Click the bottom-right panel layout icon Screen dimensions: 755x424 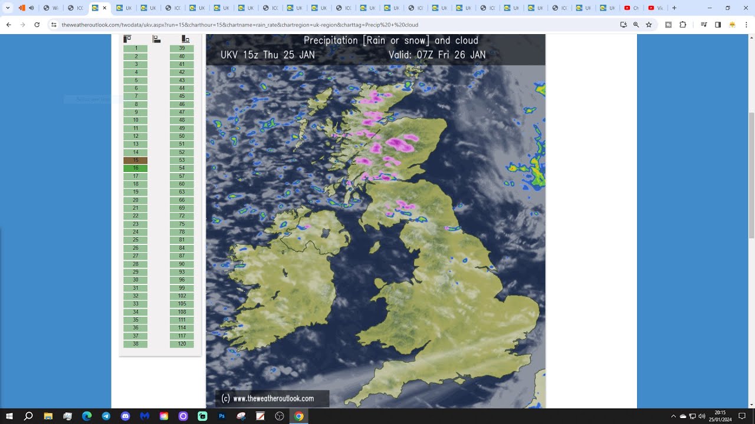185,39
